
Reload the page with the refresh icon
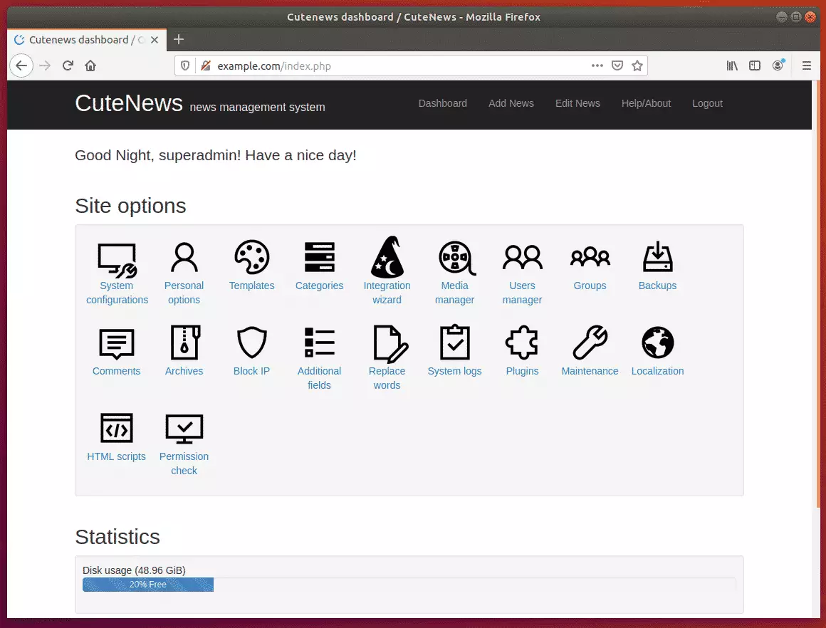click(x=68, y=66)
